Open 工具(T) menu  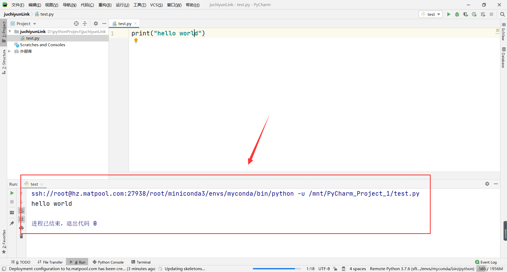point(140,5)
